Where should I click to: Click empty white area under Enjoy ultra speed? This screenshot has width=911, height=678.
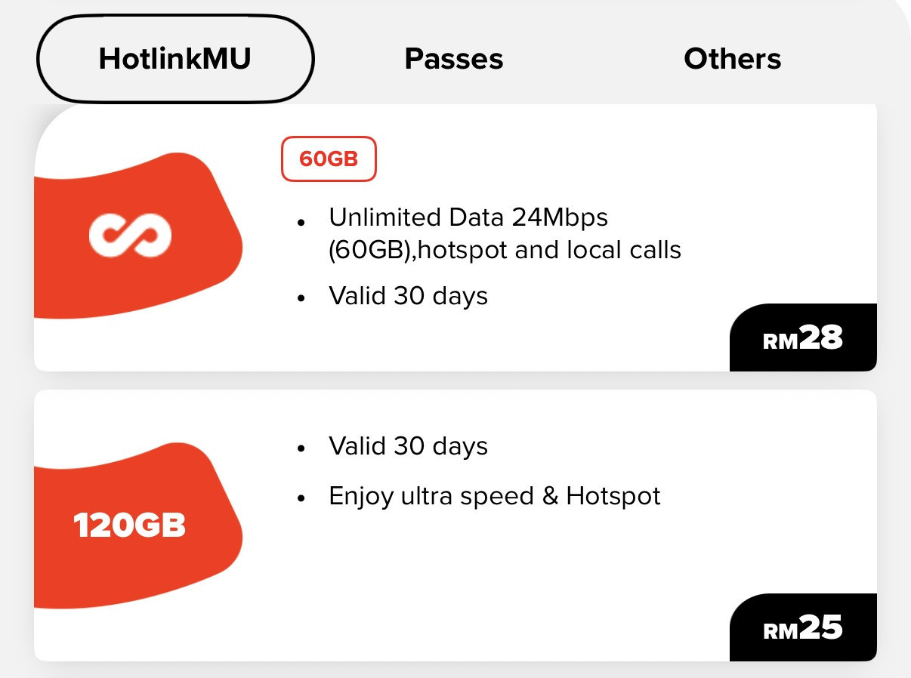point(491,574)
